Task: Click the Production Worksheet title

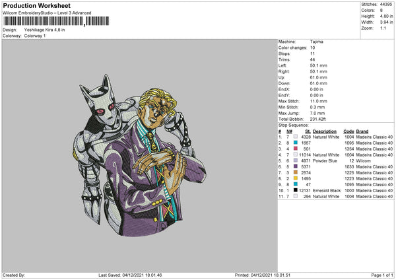Action: tap(36, 5)
